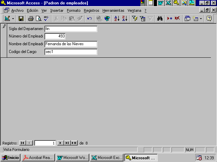
Task: Switch to Microsoft Excel in the taskbar
Action: coord(107,158)
